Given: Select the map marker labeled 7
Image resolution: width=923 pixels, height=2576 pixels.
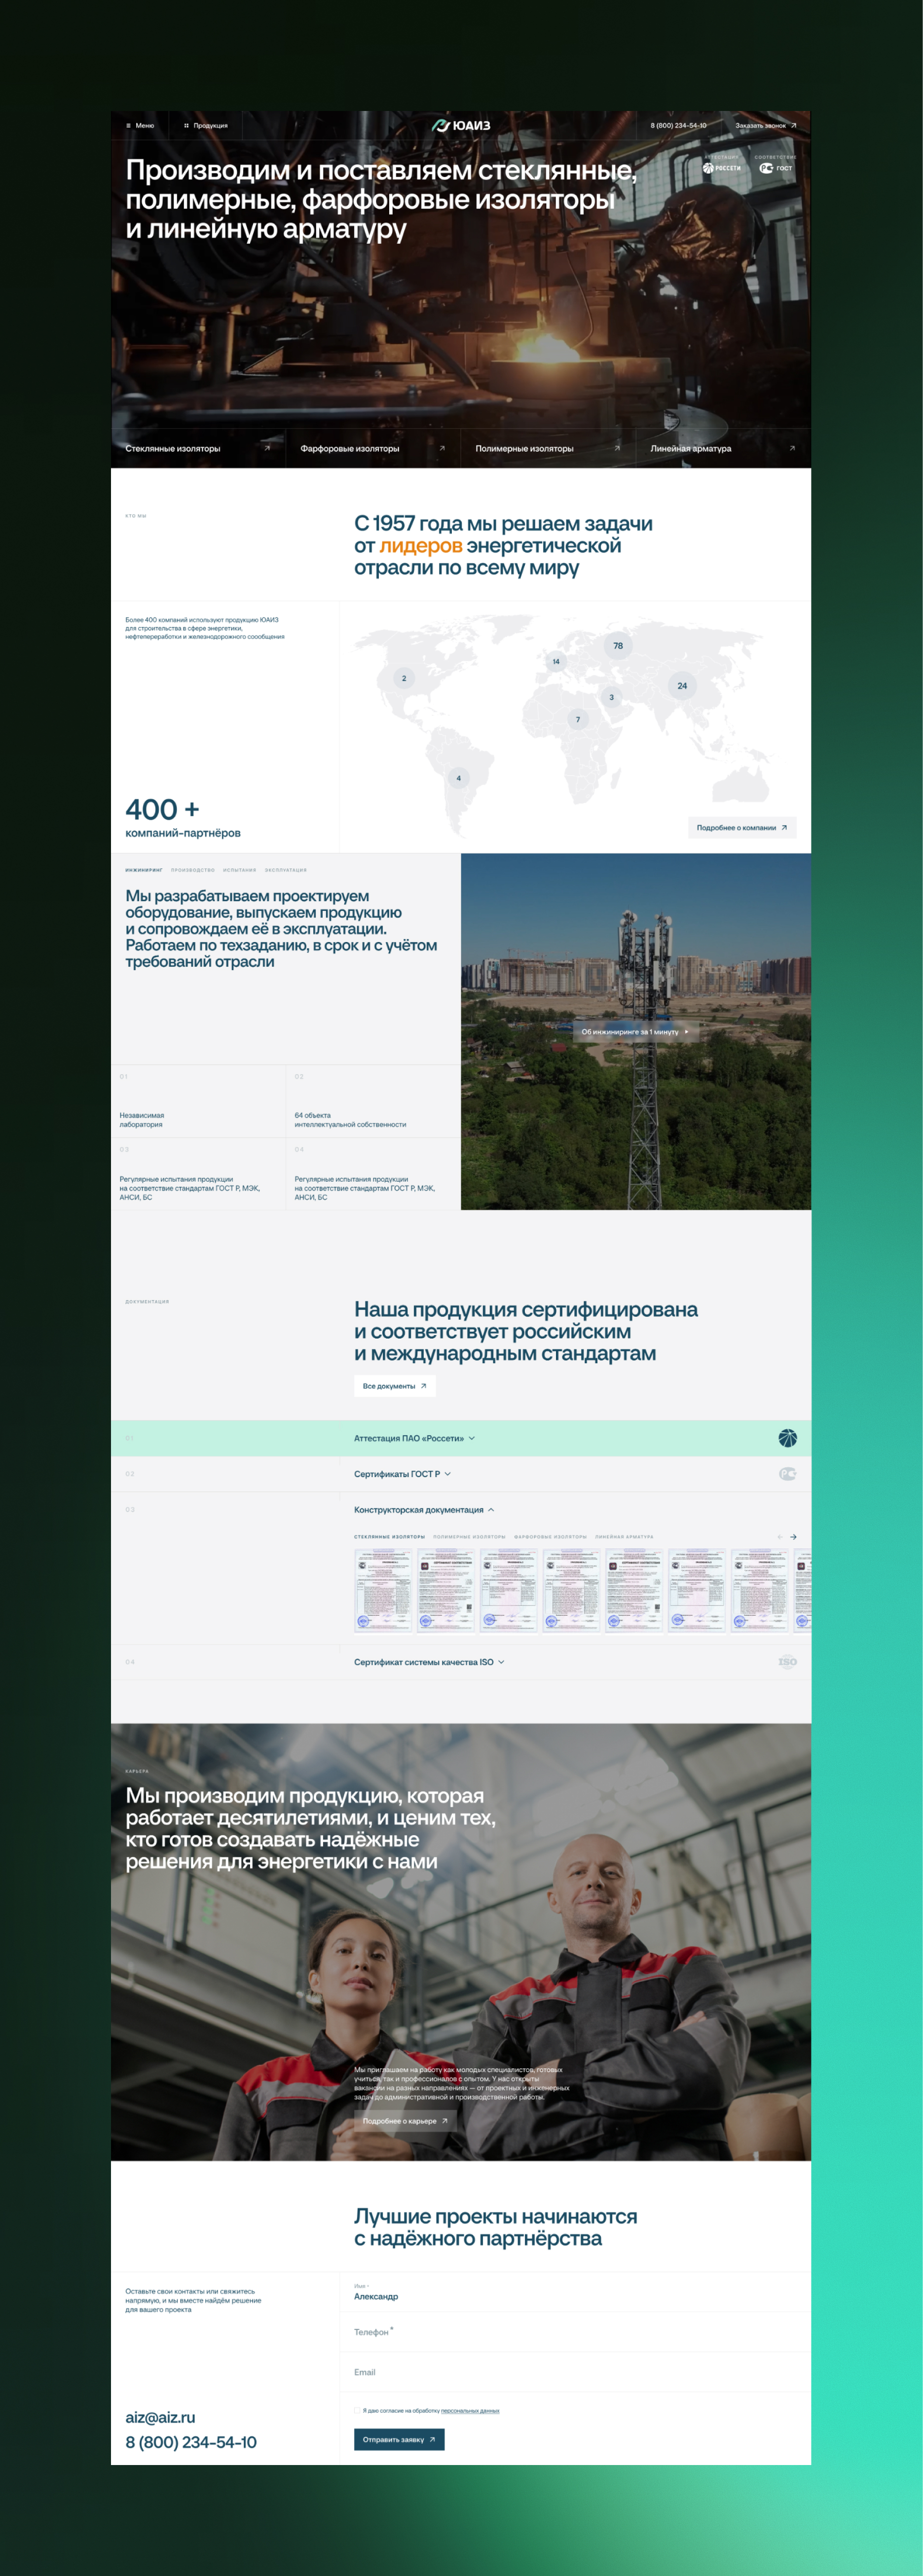Looking at the screenshot, I should click(x=578, y=719).
